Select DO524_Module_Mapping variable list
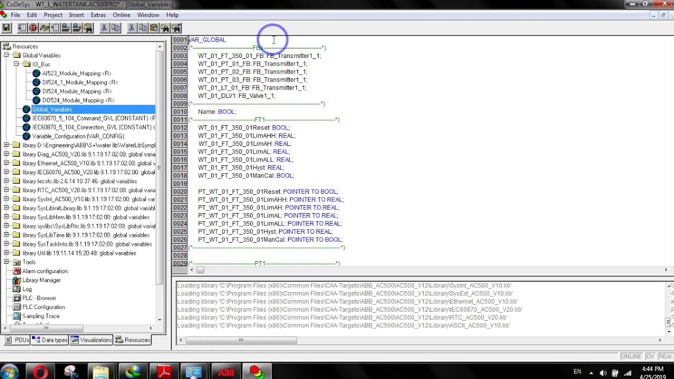Viewport: 674px width, 379px height. (78, 100)
